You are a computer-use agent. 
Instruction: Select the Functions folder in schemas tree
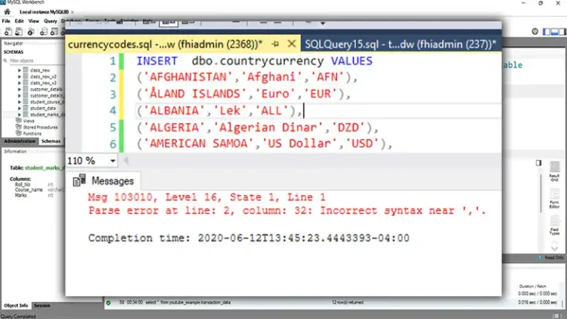tap(32, 134)
